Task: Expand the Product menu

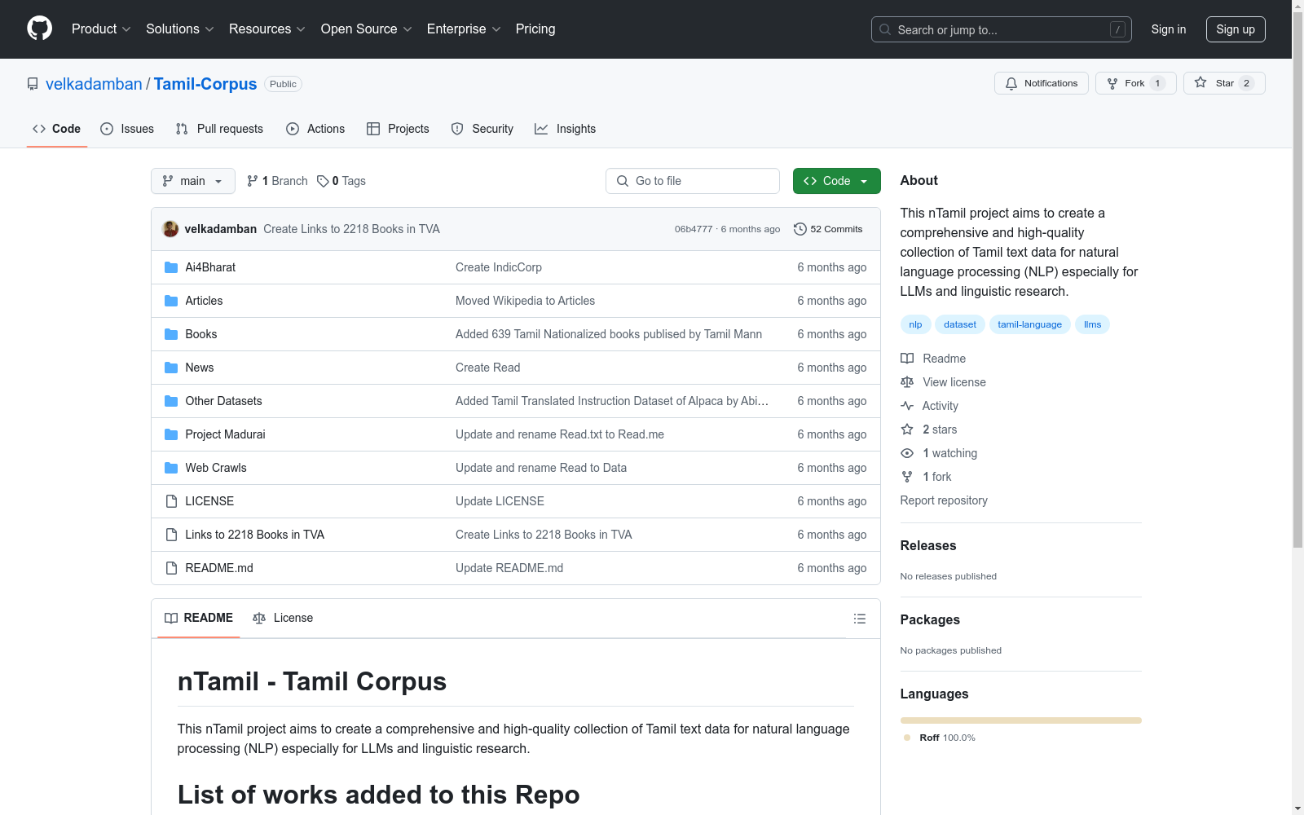Action: click(x=101, y=29)
